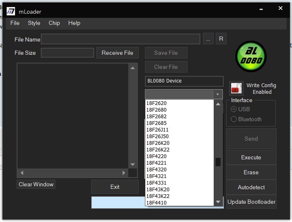
Task: Toggle the red padlock Write Config icon
Action: 236,88
